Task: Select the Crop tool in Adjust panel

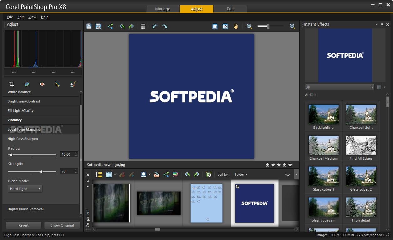Action: point(12,84)
